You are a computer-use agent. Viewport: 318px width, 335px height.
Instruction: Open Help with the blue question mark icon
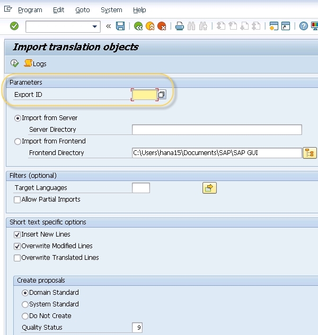coord(304,26)
